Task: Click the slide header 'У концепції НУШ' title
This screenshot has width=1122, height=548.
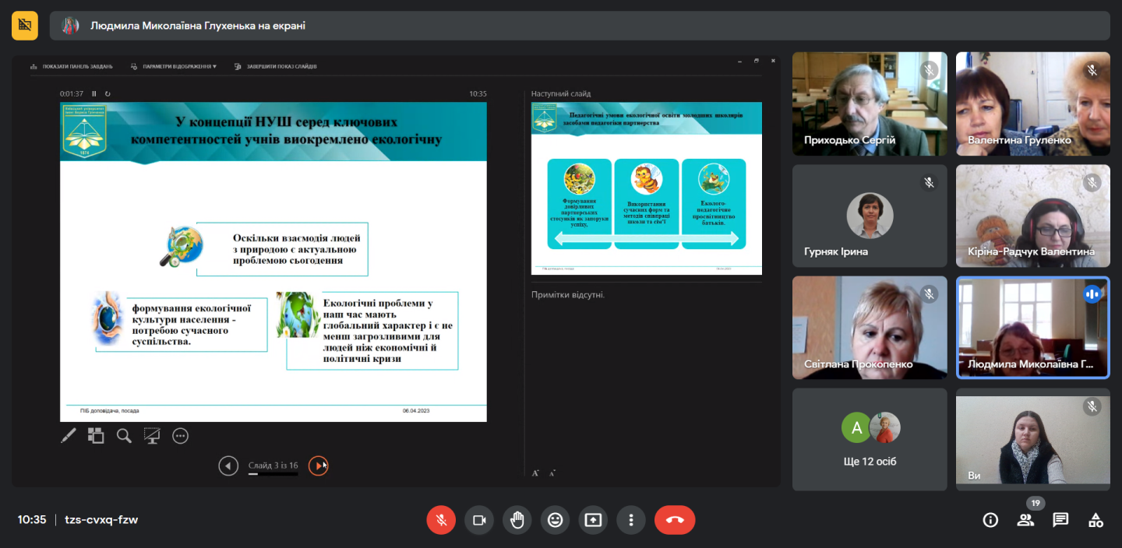Action: pyautogui.click(x=287, y=131)
